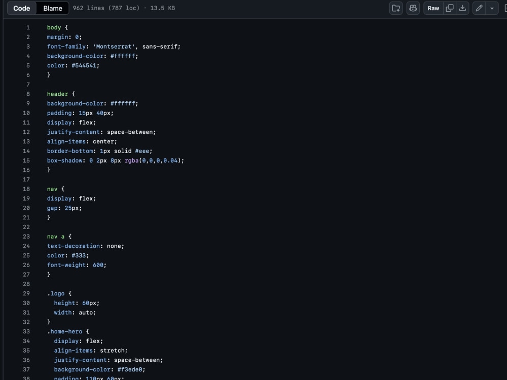Click 'color: #544541;' declaration
Image resolution: width=507 pixels, height=380 pixels.
coord(73,65)
